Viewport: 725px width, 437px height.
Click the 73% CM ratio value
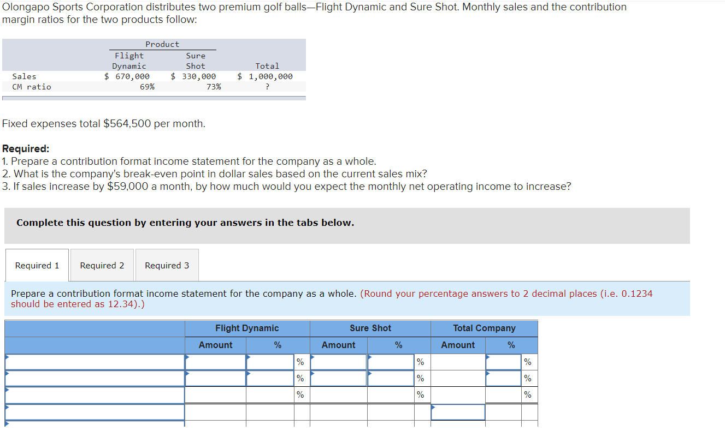tap(214, 87)
